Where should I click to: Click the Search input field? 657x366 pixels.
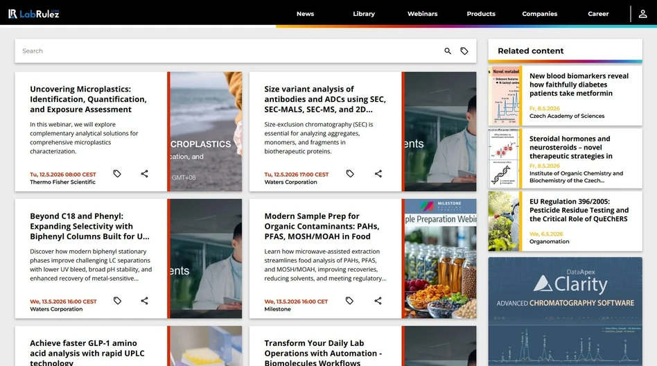229,51
